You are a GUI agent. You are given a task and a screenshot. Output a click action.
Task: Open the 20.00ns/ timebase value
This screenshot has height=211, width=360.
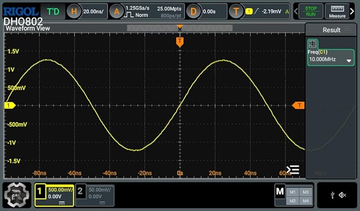click(x=93, y=12)
